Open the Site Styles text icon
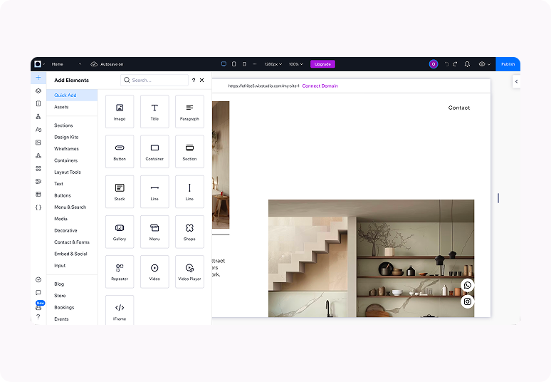 coord(38,130)
